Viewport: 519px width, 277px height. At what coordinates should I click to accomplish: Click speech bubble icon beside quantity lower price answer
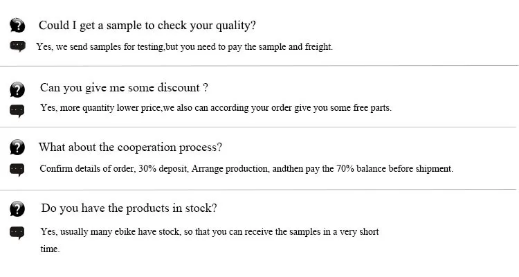coord(17,111)
